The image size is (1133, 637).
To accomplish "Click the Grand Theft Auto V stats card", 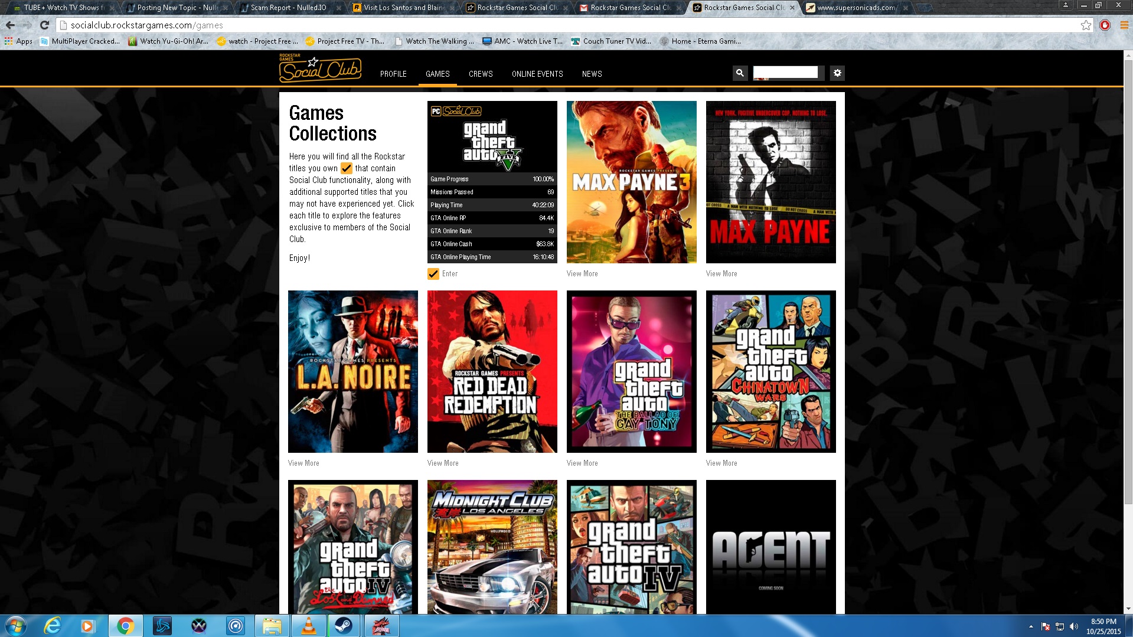I will [492, 182].
